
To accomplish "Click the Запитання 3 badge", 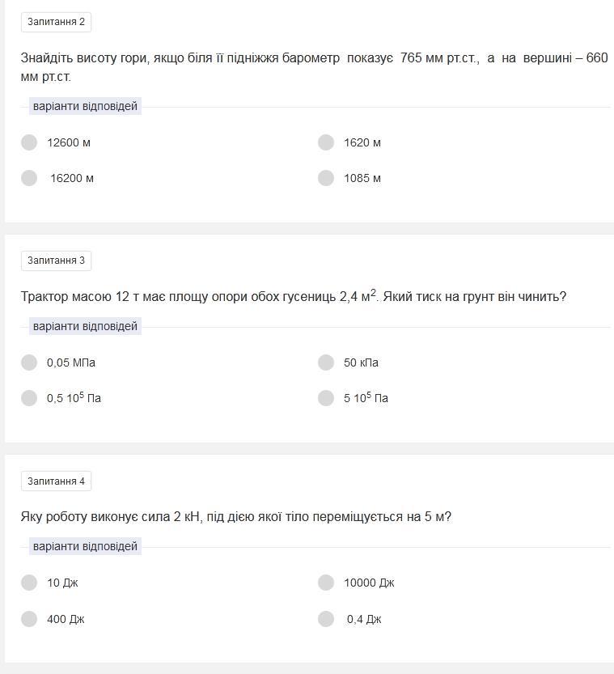I will [x=56, y=261].
